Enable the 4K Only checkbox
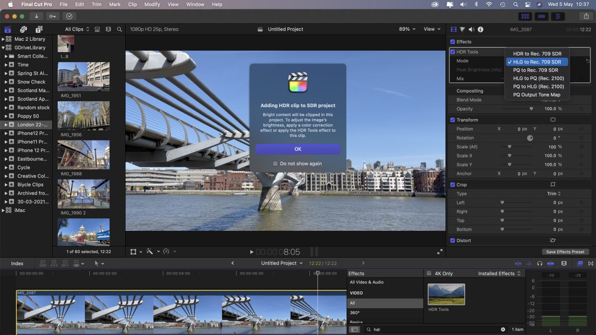 tap(429, 273)
